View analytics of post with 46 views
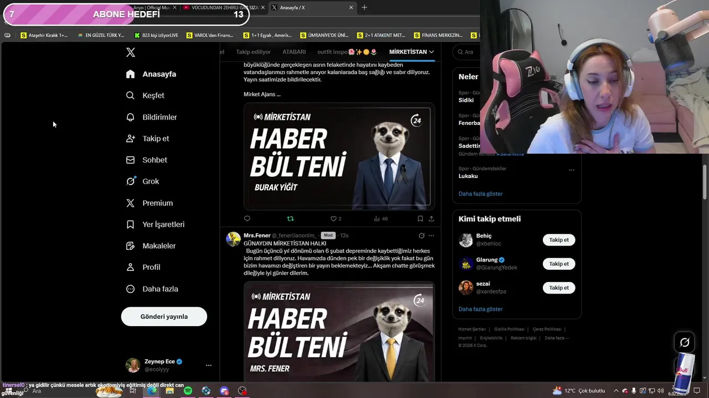The image size is (709, 398). (x=381, y=218)
